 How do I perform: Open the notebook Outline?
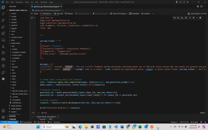[x=146, y=13]
